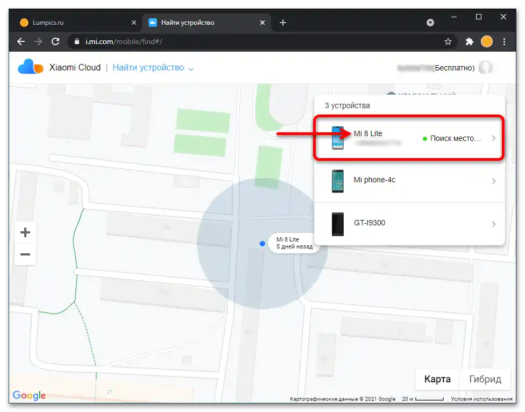Open the Chrome profile avatar
This screenshot has width=525, height=412.
(486, 41)
